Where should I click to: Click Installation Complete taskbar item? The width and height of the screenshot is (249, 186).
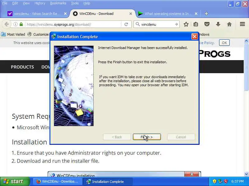tap(108, 182)
